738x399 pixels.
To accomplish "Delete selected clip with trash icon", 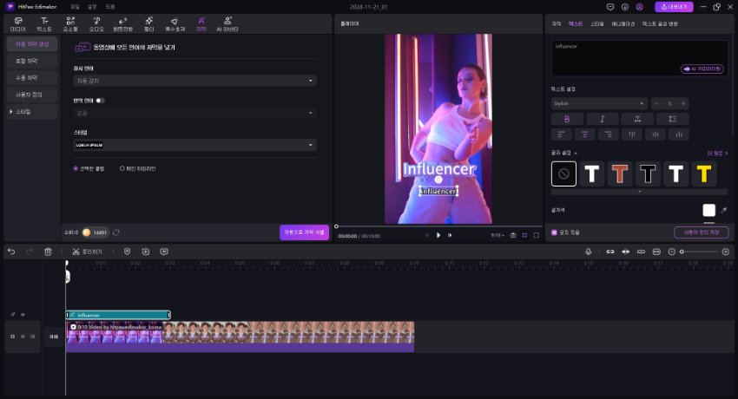I will (48, 252).
